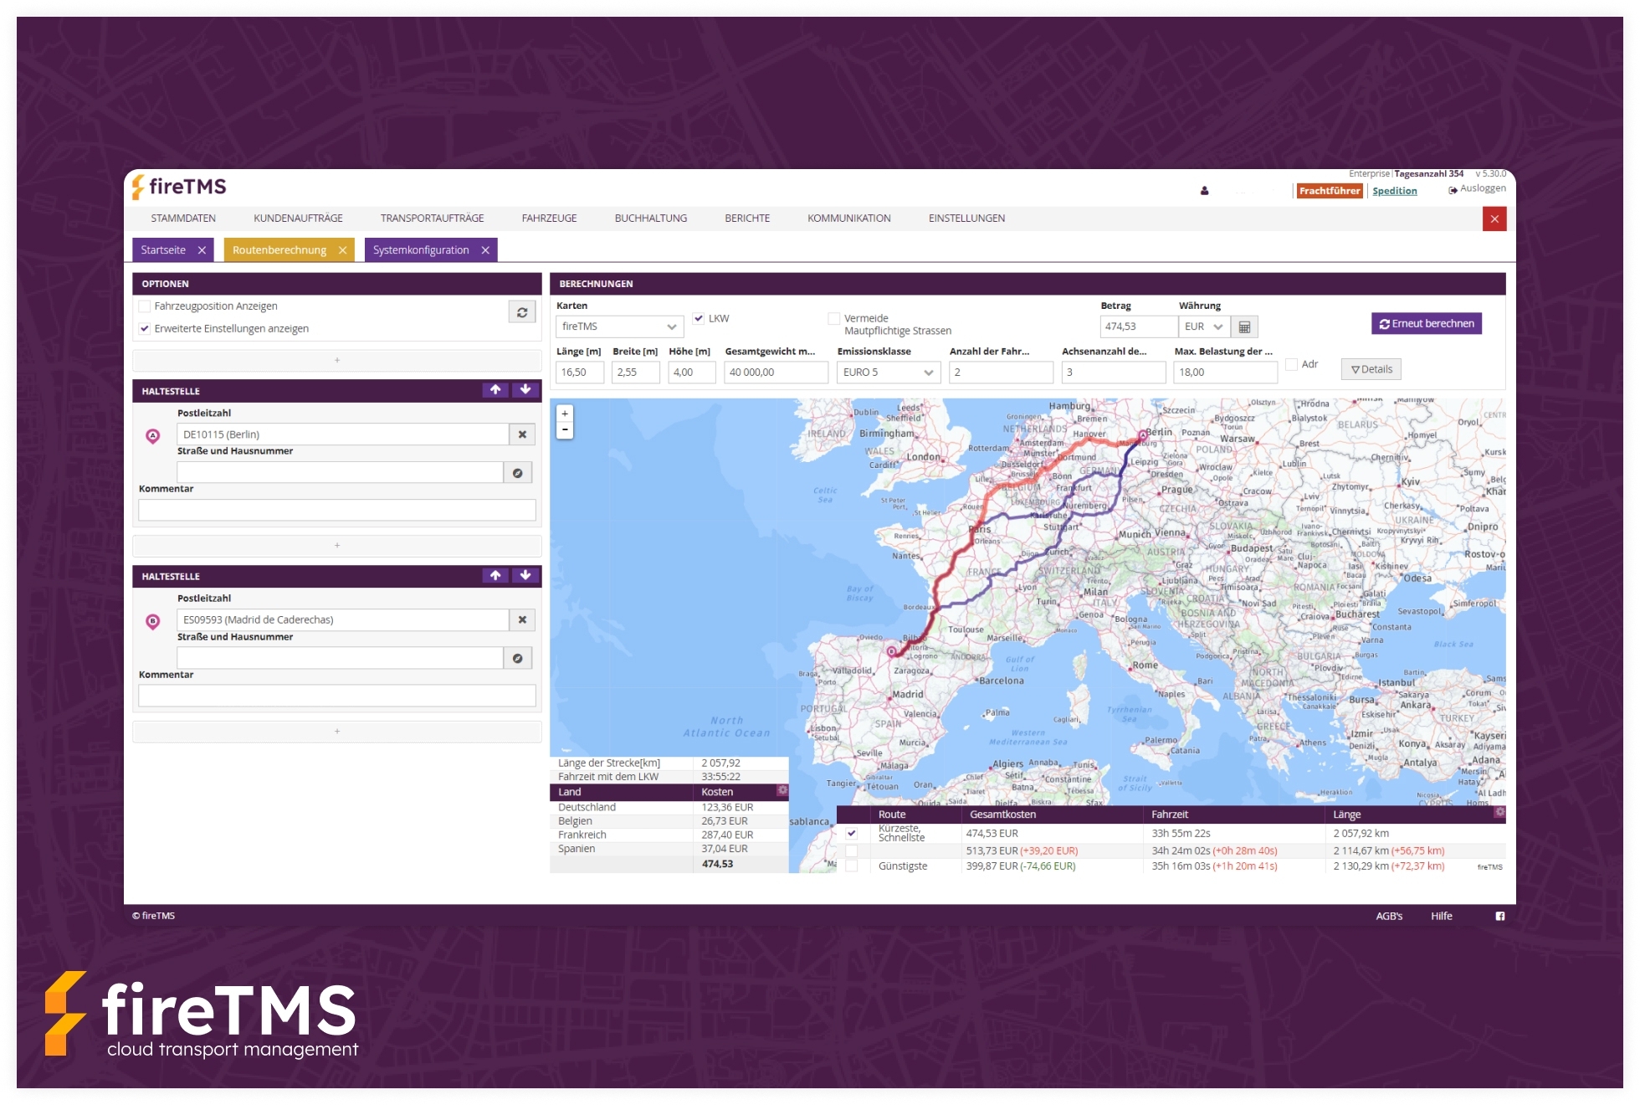The image size is (1640, 1105).
Task: Clear the ES09593 Madrid postcode field
Action: [522, 620]
